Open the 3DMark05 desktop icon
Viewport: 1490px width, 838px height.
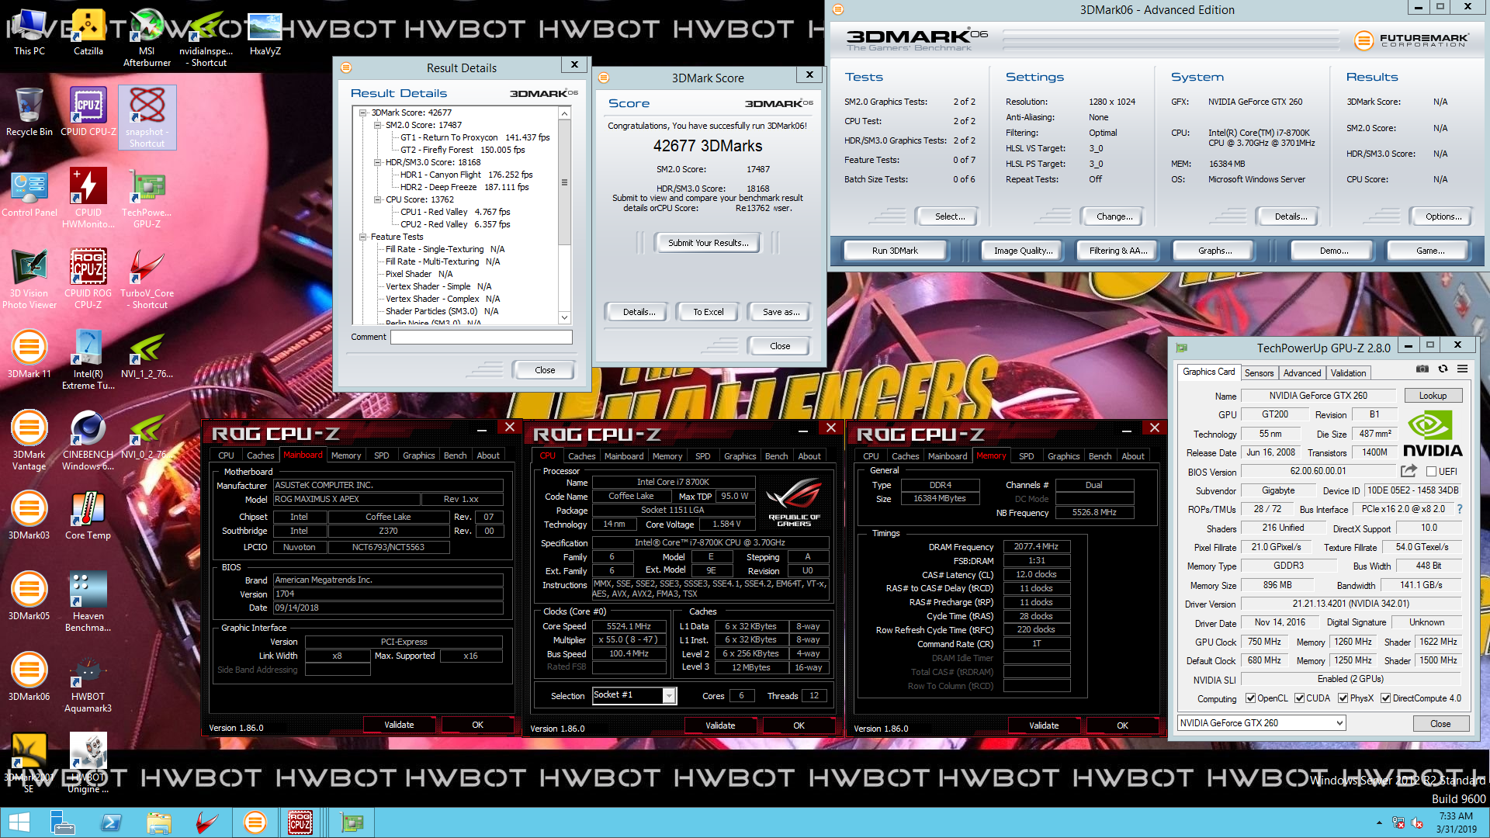point(29,596)
